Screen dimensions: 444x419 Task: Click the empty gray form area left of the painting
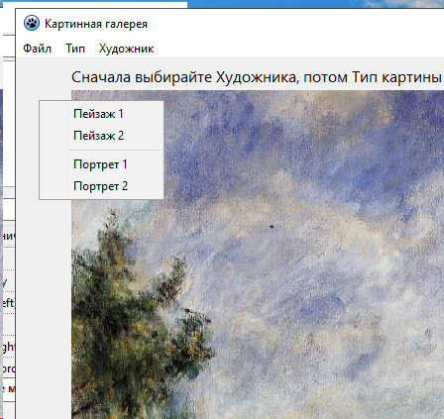pos(44,297)
